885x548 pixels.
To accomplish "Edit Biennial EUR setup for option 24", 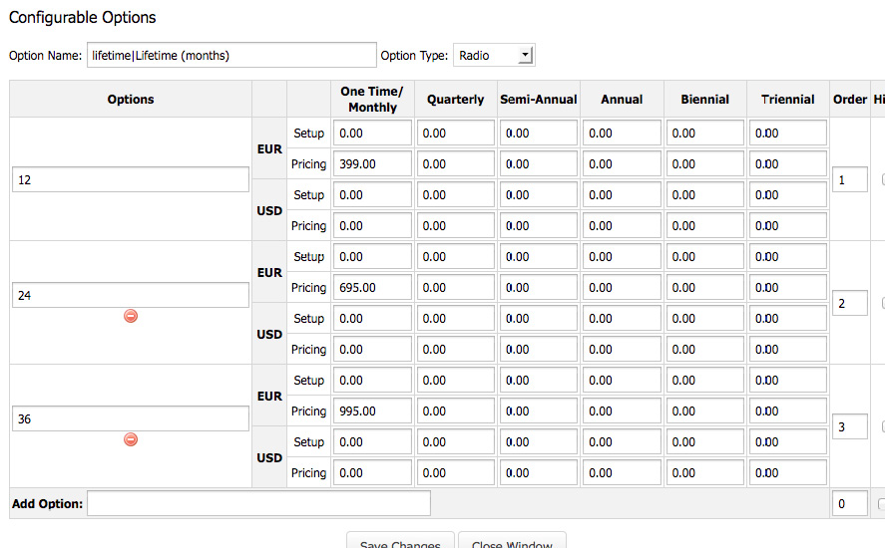I will click(x=705, y=256).
